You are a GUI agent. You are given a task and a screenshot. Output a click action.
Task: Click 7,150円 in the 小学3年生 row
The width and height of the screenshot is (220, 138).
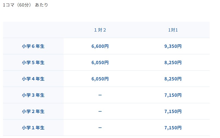click(173, 95)
